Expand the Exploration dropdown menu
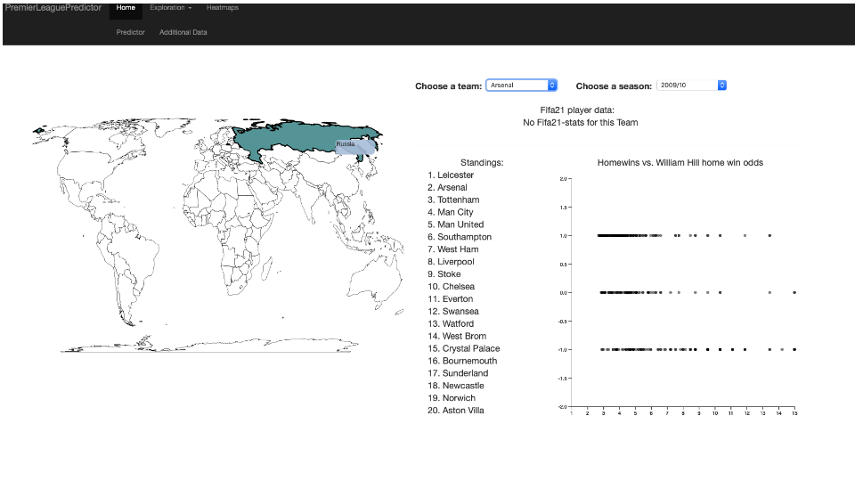 point(171,8)
